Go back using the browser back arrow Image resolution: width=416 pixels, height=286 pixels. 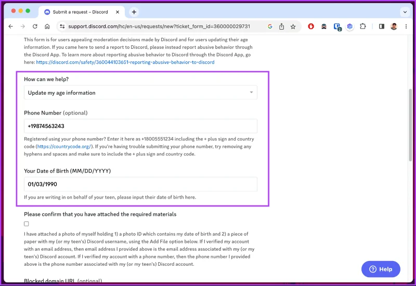point(10,27)
